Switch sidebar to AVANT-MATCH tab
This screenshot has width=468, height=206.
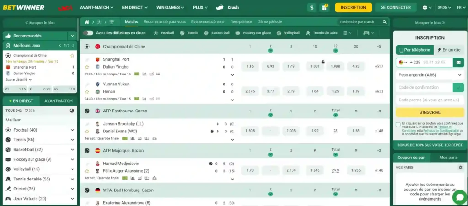[58, 101]
